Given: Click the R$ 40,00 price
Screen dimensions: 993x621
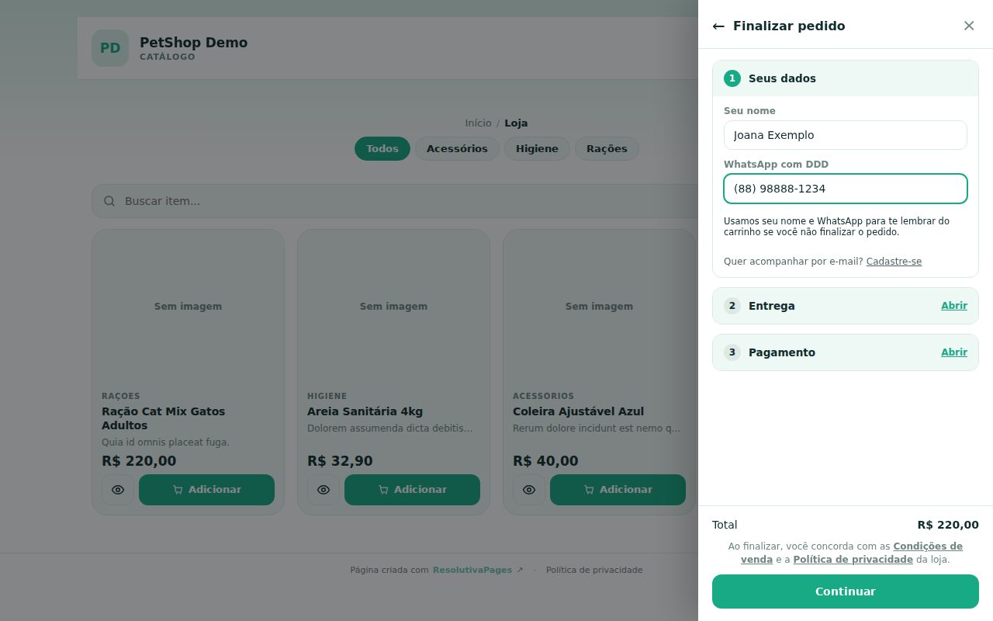Looking at the screenshot, I should [545, 461].
